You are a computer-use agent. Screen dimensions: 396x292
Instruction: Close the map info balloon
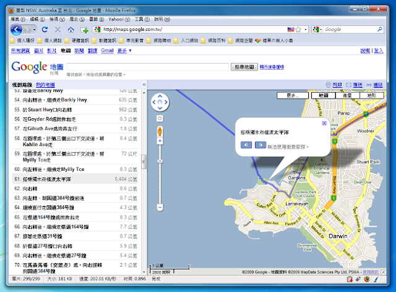324,123
